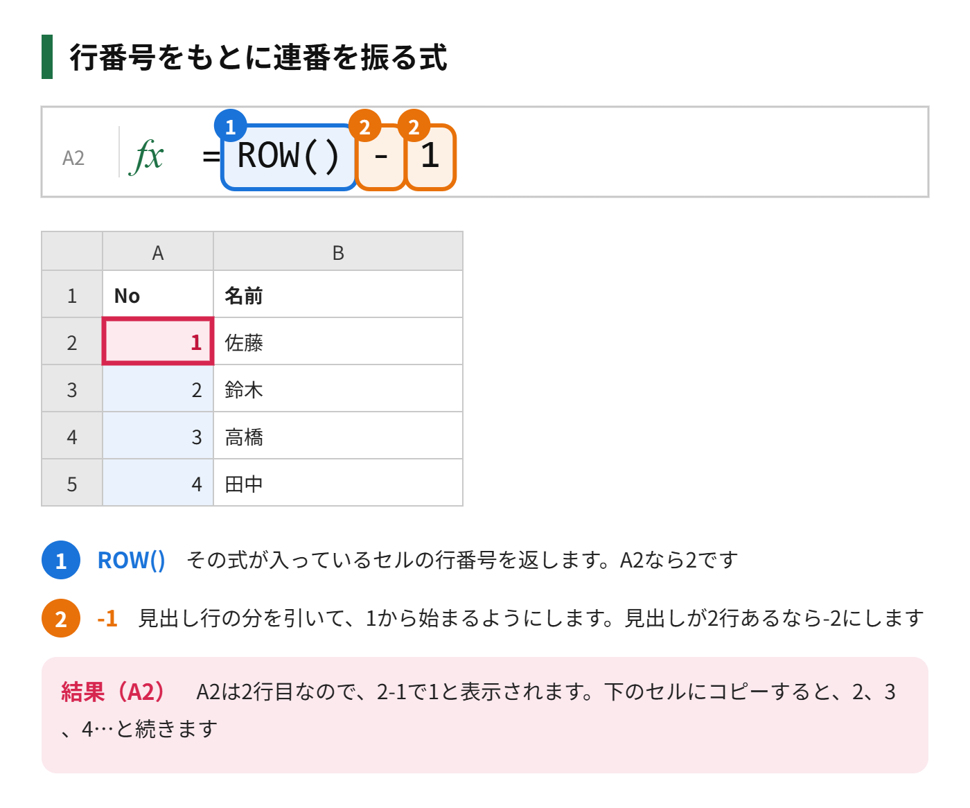
Task: Click the select-all corner of the grid
Action: click(x=72, y=252)
